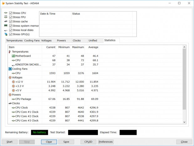Click the thermometer icon next to Temperatures
Screen dimensions: 194x146
click(10, 52)
